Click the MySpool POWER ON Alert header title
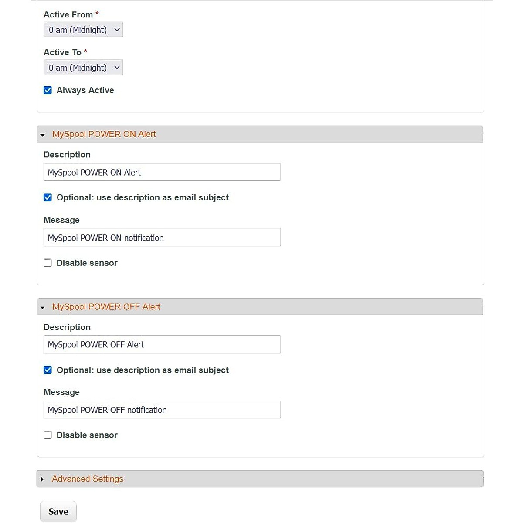Screen dimensions: 523x523 (104, 134)
